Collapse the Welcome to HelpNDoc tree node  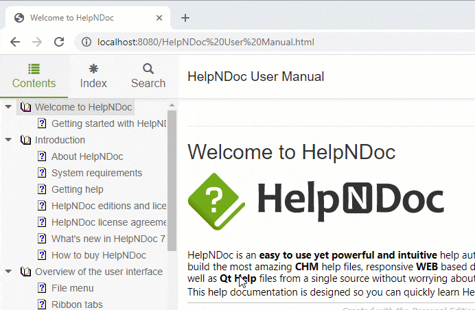(8, 106)
